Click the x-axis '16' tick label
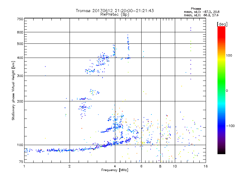 coord(206,166)
